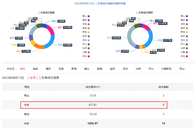Switch to the 大鹏新区 district tab
Image resolution: width=194 pixels, height=130 pixels.
166,69
